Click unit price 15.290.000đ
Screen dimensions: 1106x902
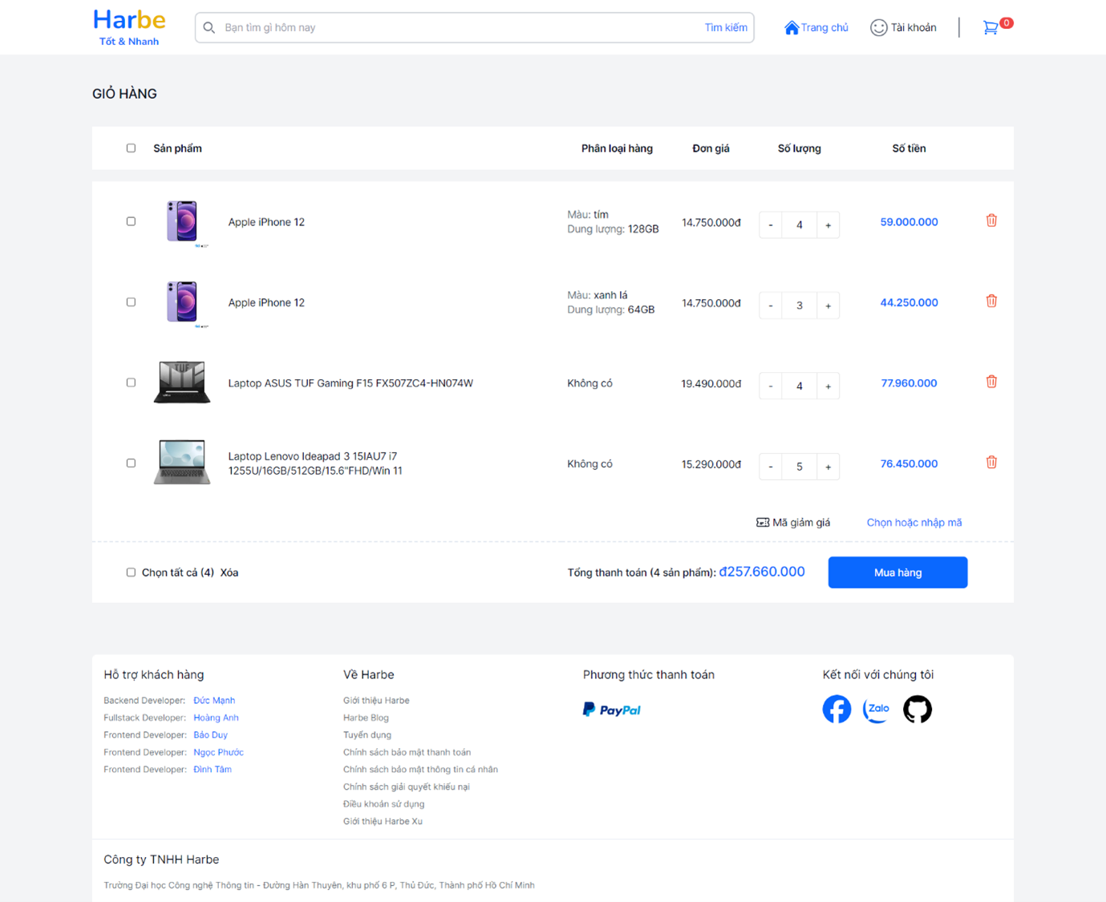711,464
